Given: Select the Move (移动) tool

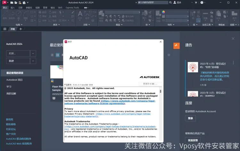Looking at the screenshot, I should 42,12.
